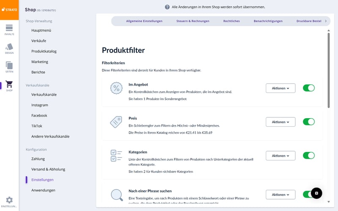Expand the Aktionen dropdown for Preis

pyautogui.click(x=280, y=122)
